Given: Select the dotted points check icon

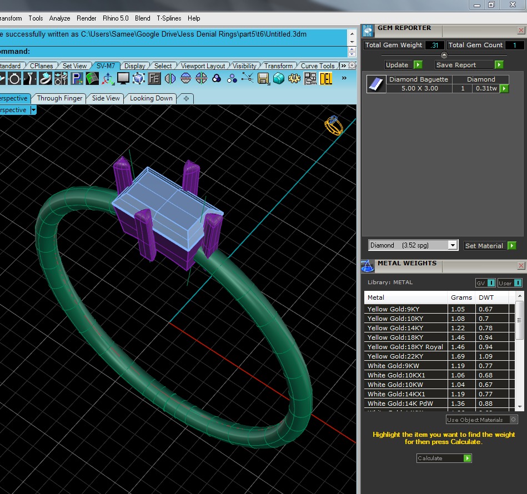Looking at the screenshot, I should pos(248,79).
